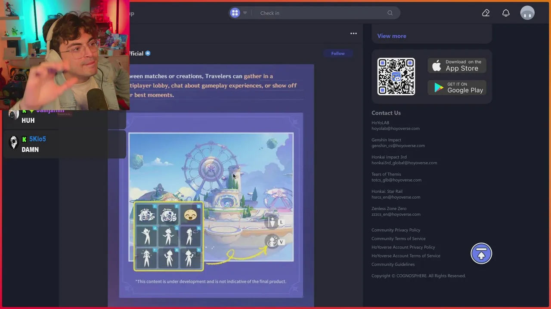The width and height of the screenshot is (551, 309).
Task: Click the "Genshin Impact" contact label
Action: click(386, 140)
